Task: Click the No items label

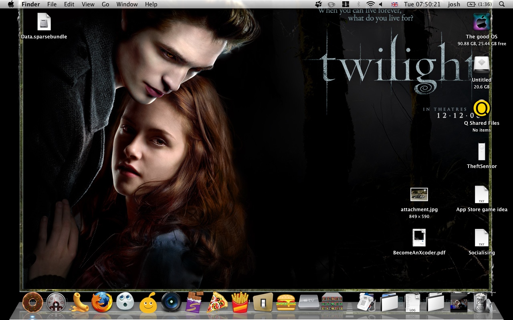Action: pyautogui.click(x=482, y=130)
